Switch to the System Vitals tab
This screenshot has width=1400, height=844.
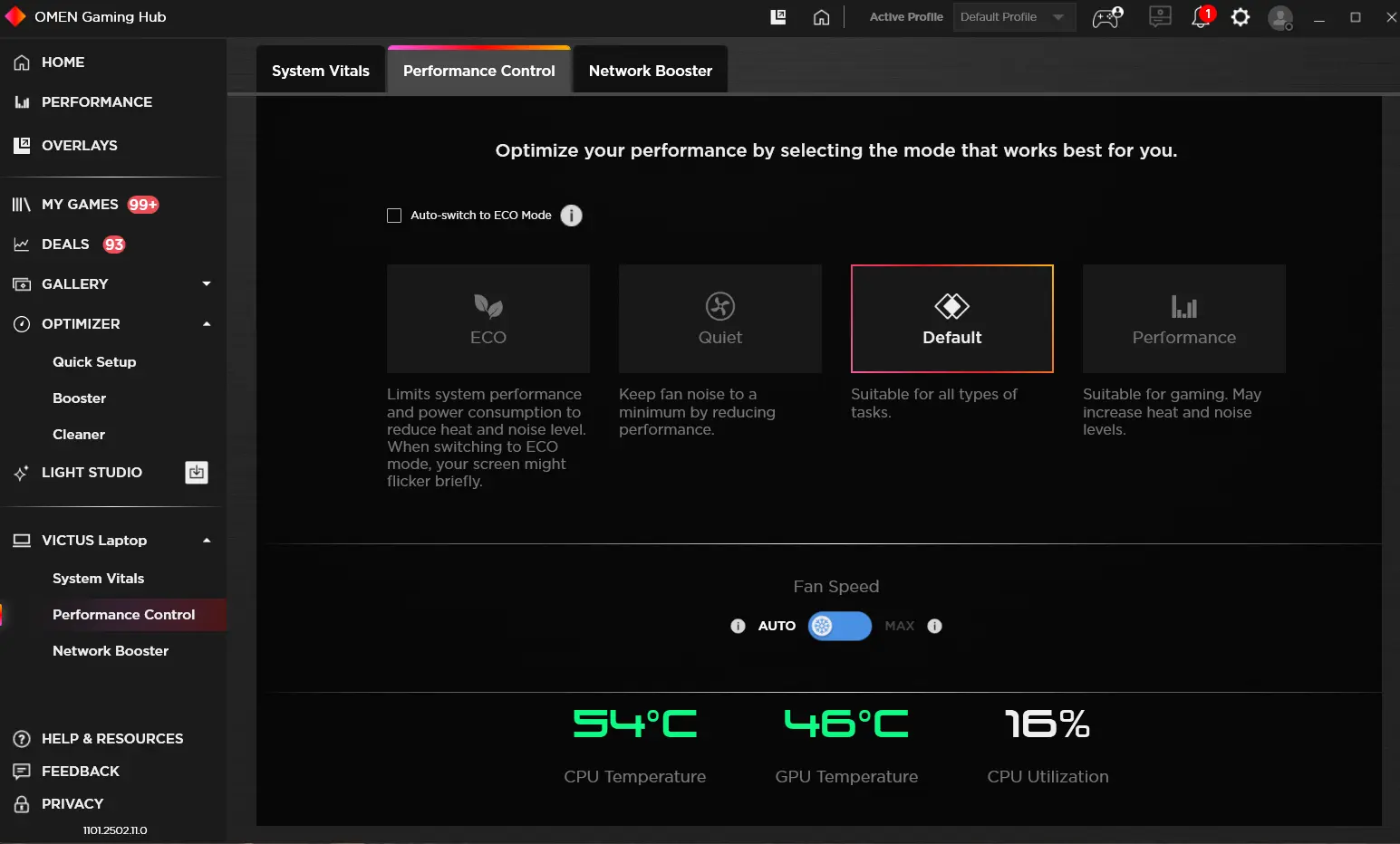pos(321,71)
